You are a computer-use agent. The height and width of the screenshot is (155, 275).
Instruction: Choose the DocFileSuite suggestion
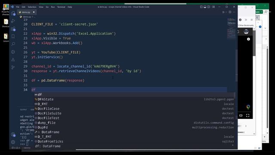pos(134,113)
